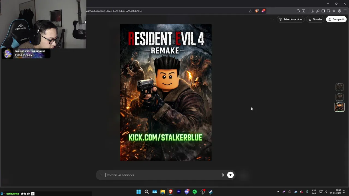Screen dimensions: 349x196
Task: Expand the system tray hidden icons chevron
Action: click(x=278, y=192)
